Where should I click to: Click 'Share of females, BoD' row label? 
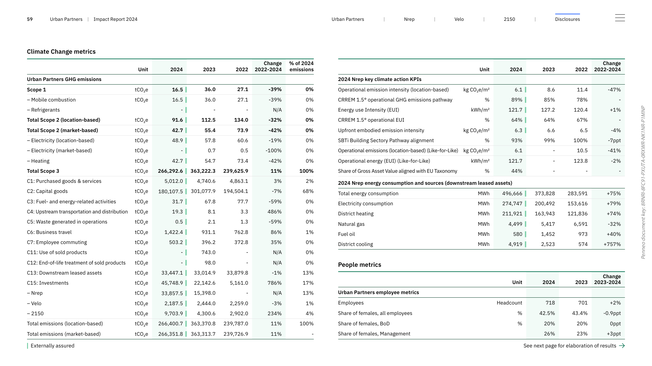[x=364, y=323]
